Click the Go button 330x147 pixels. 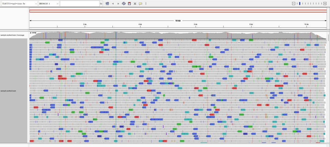(x=101, y=4)
